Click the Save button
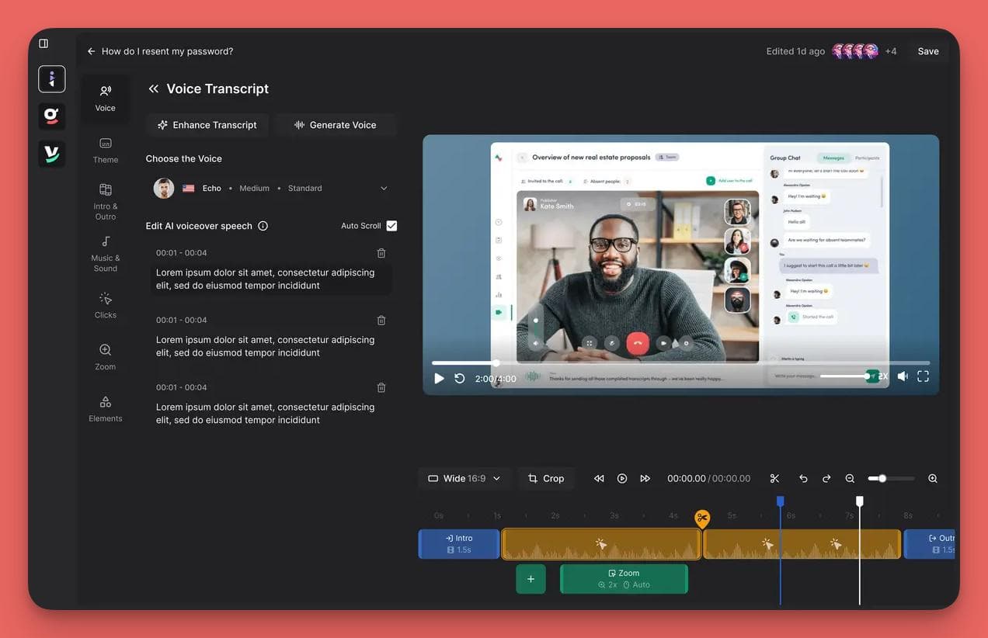The image size is (988, 638). (x=927, y=51)
